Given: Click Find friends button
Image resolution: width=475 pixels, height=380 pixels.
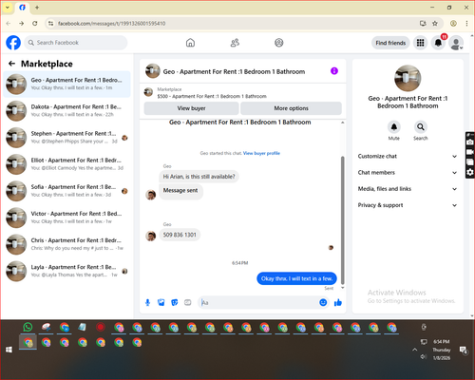Looking at the screenshot, I should (x=390, y=43).
